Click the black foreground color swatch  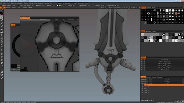pos(1,13)
